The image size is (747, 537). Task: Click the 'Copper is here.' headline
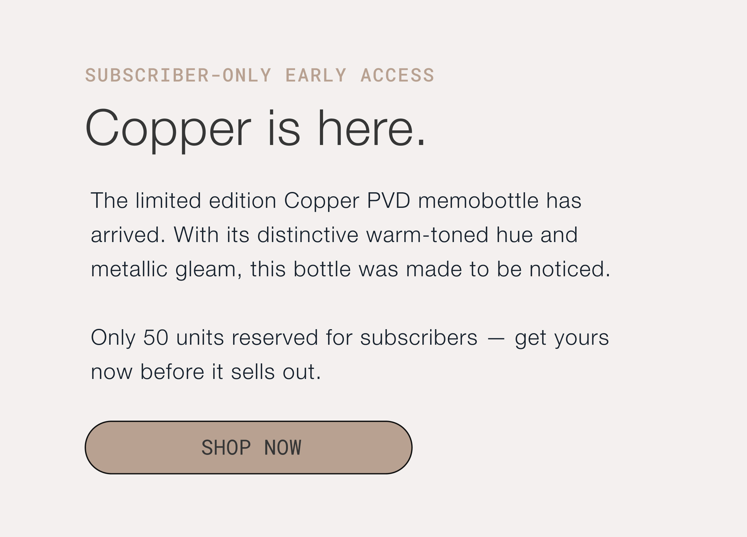[256, 130]
